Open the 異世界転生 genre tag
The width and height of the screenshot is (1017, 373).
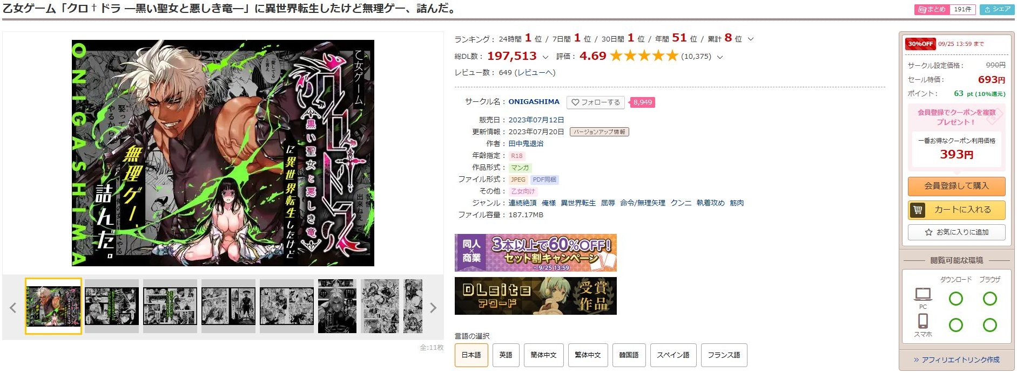[578, 203]
